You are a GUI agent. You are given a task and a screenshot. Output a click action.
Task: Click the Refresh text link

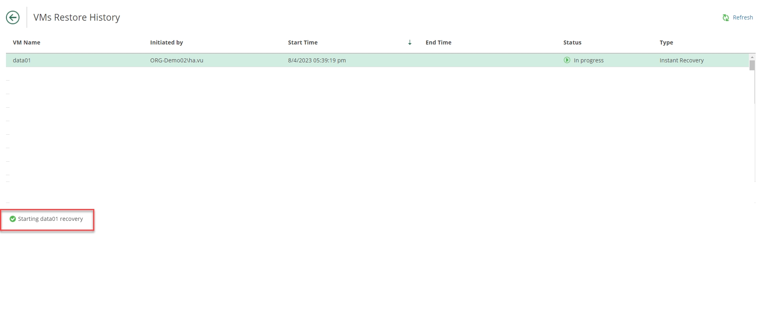click(743, 17)
